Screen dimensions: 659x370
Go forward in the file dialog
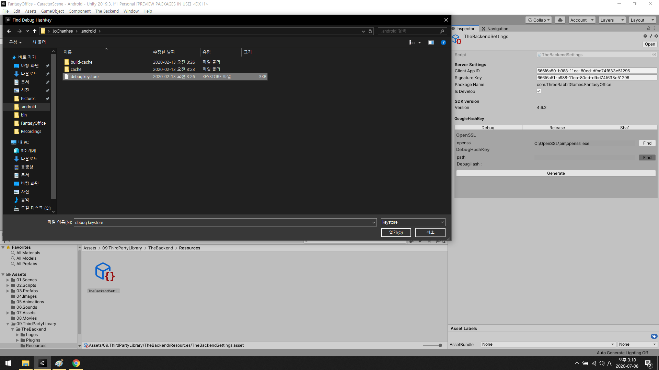pos(20,31)
